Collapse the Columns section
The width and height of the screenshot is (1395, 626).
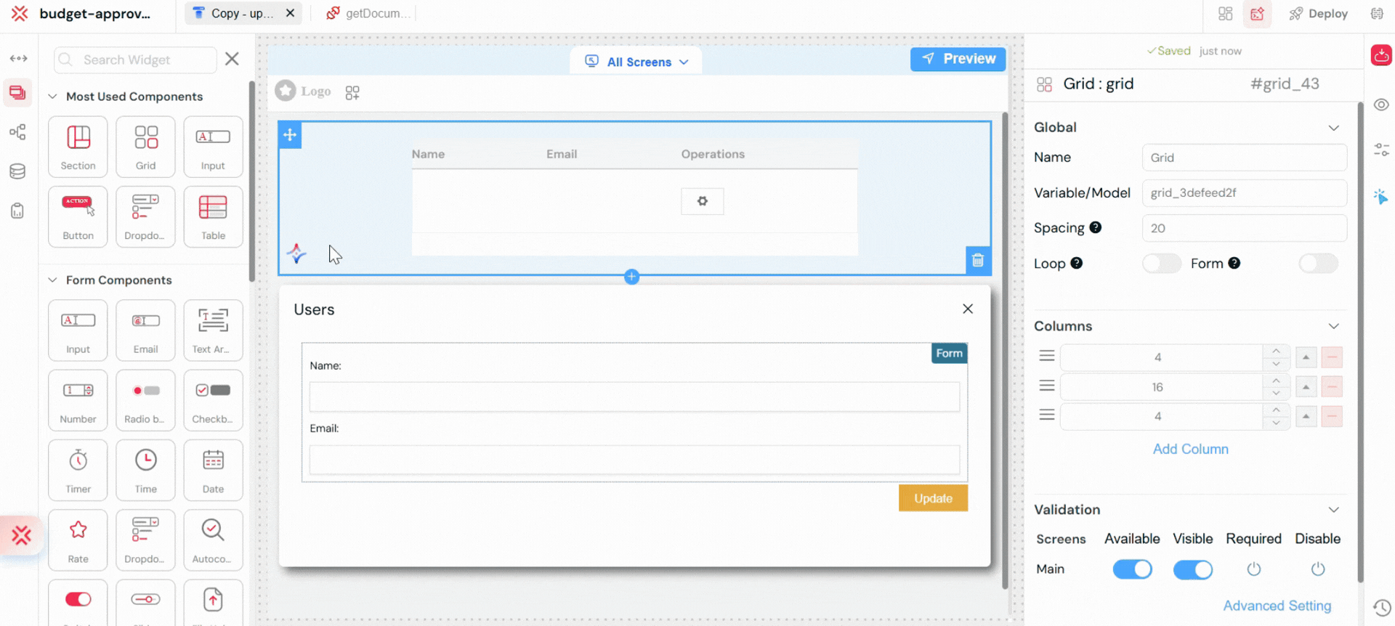pyautogui.click(x=1333, y=326)
